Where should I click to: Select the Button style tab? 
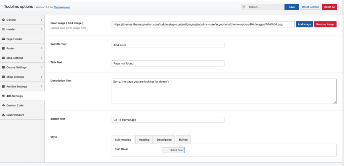click(x=183, y=140)
